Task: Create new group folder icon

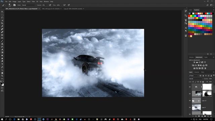Action: (x=205, y=116)
